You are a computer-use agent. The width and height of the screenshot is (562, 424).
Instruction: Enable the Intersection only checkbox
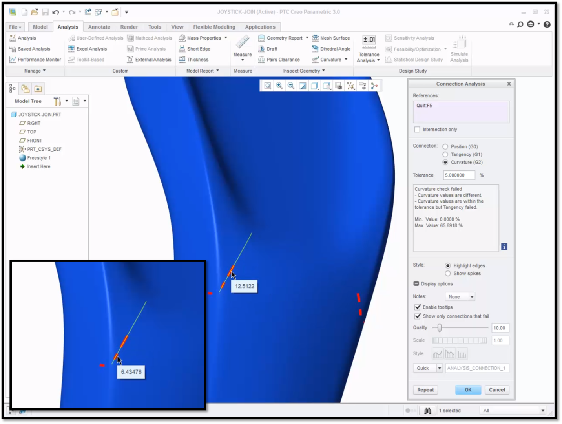click(x=417, y=130)
